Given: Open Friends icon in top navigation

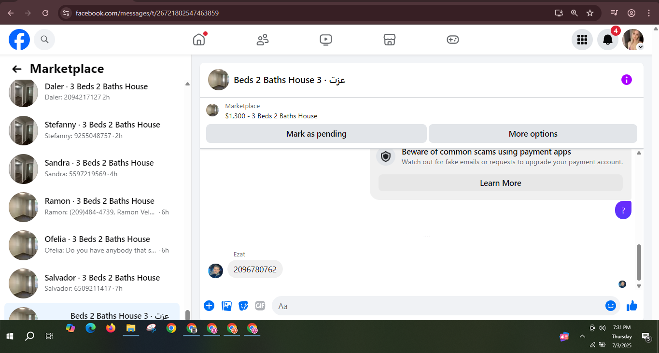Looking at the screenshot, I should [263, 40].
